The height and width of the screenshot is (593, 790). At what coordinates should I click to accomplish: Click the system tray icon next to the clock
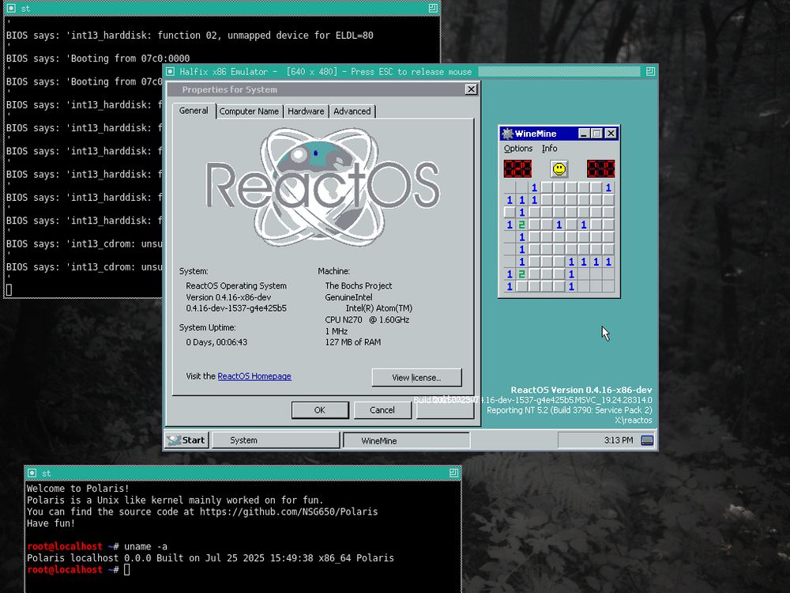(647, 440)
